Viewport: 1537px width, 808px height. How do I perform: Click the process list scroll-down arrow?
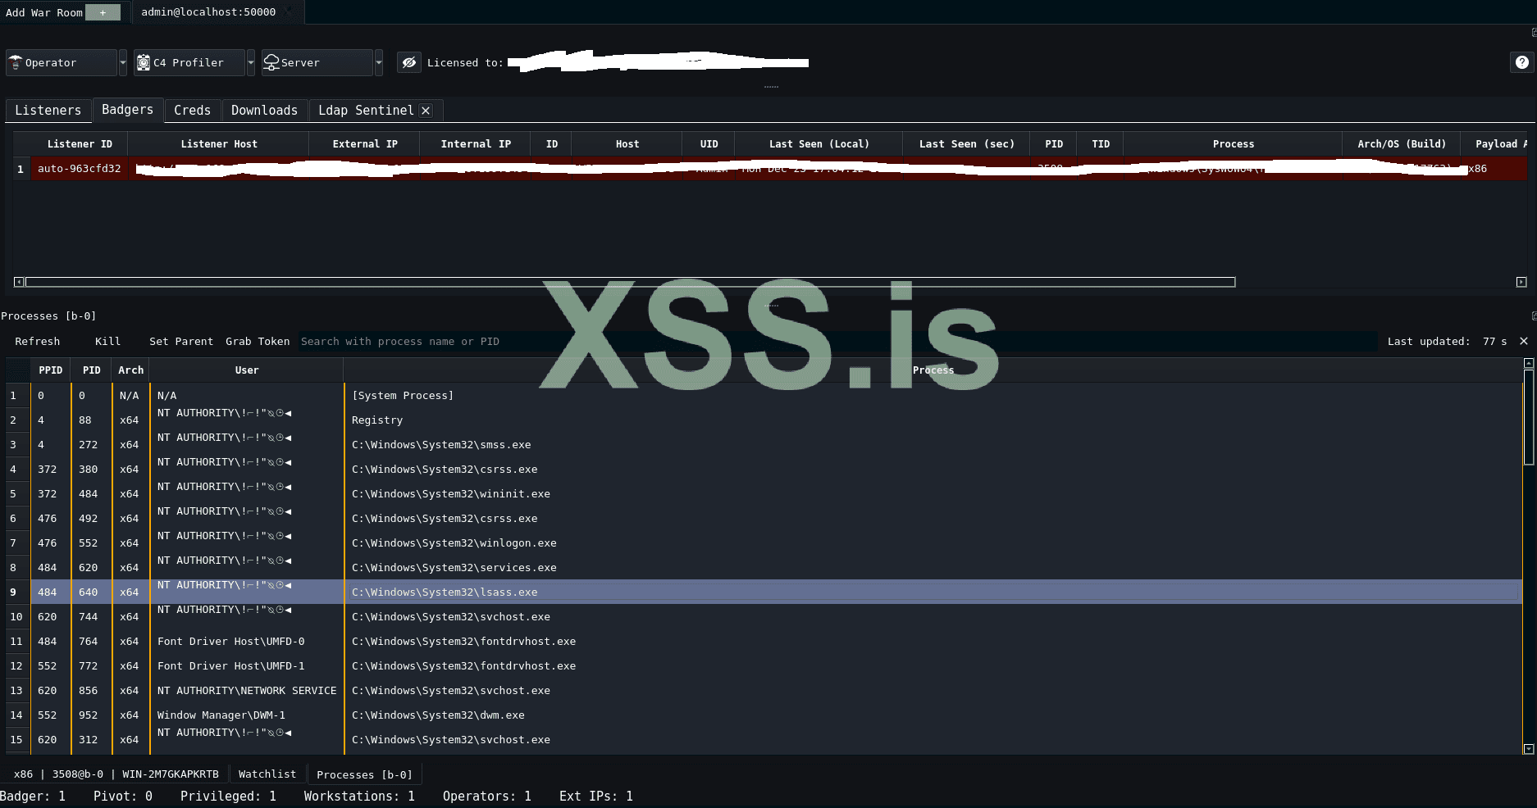[x=1529, y=749]
